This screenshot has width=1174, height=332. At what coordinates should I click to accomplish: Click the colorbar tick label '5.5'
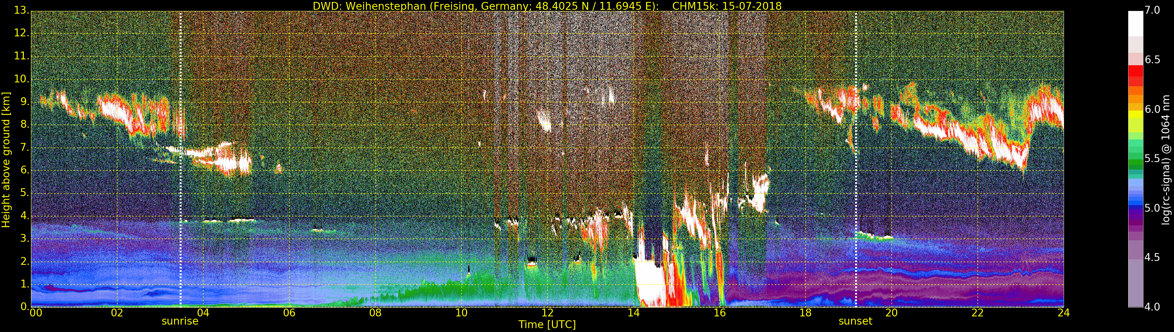click(x=1152, y=159)
